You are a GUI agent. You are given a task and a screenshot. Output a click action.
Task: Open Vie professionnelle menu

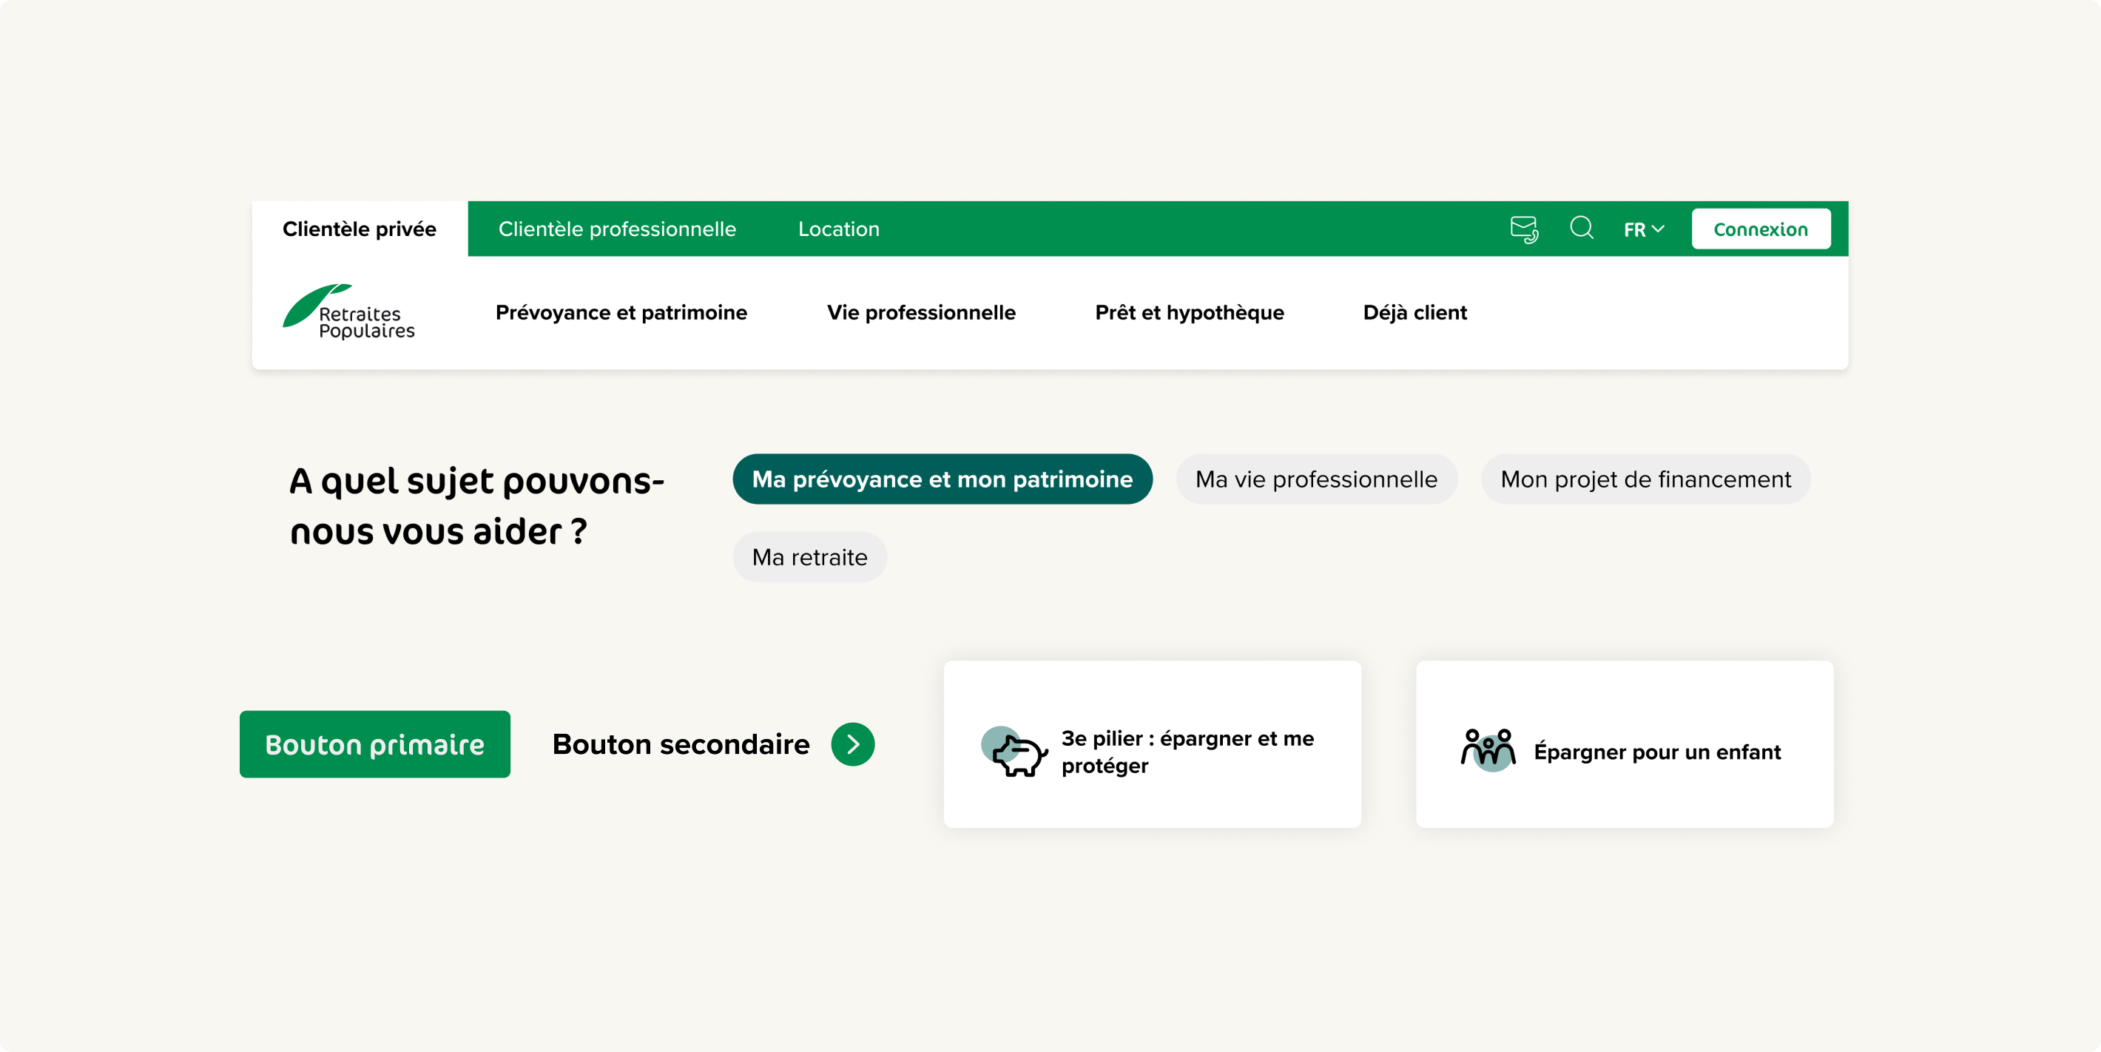pyautogui.click(x=921, y=312)
